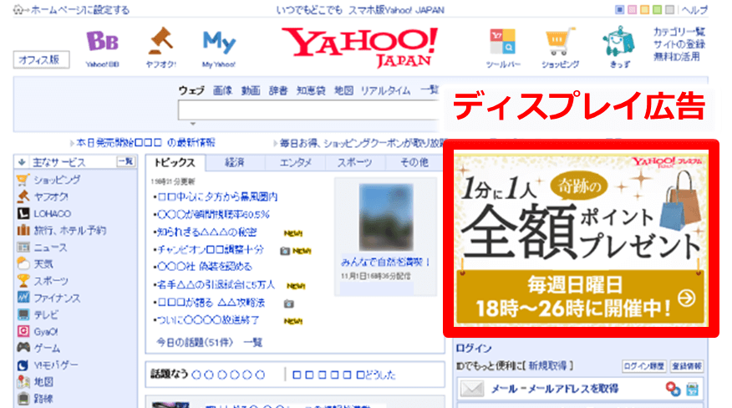Open Y!モバゲー in the services sidebar
732x408 pixels.
pos(55,365)
